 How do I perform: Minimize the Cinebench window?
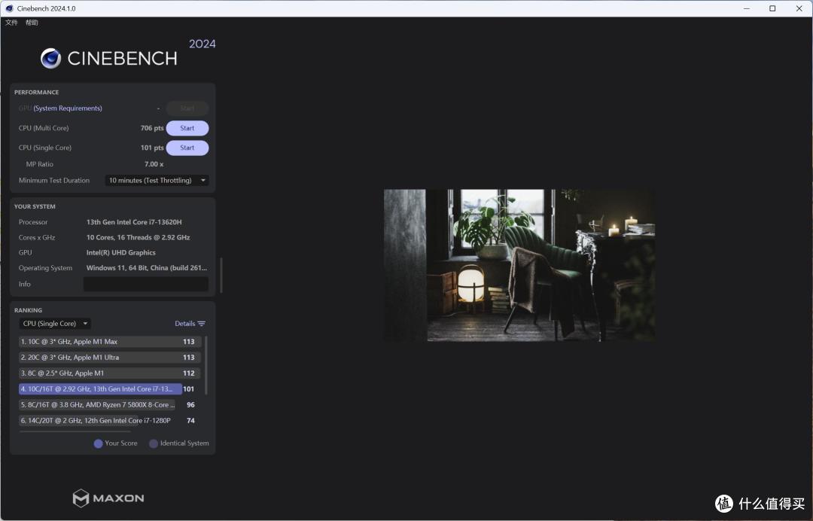tap(747, 8)
